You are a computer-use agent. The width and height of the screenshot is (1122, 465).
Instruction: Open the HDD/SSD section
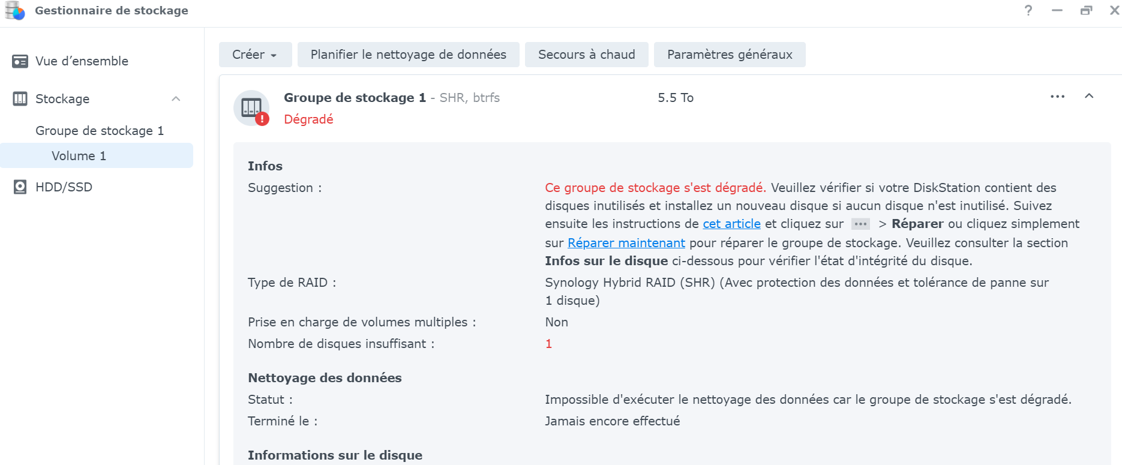point(64,187)
